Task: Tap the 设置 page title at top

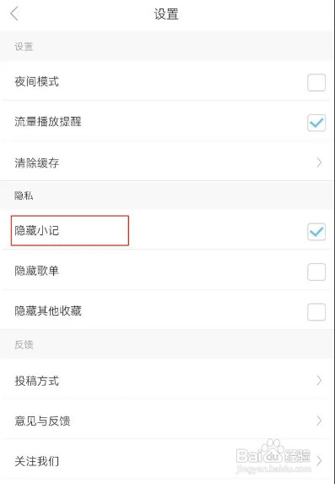Action: click(166, 14)
